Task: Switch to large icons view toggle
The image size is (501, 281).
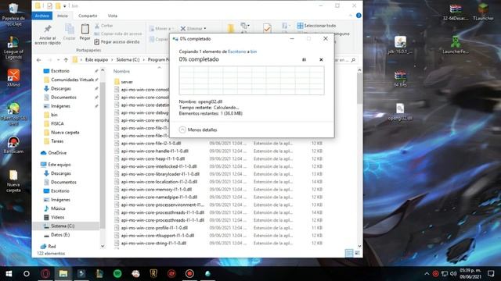Action: [x=357, y=253]
